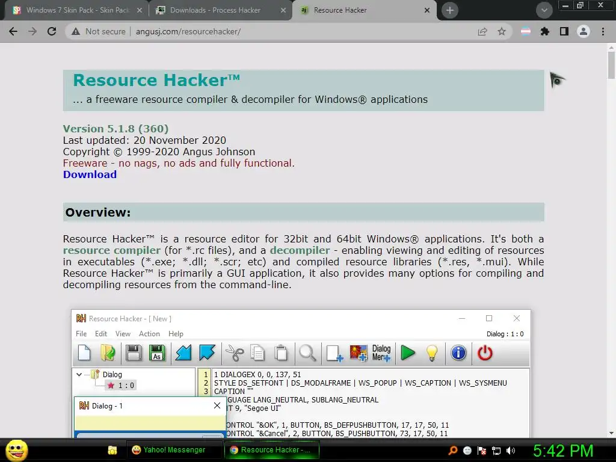616x462 pixels.
Task: Click the red power Exit icon
Action: pos(485,353)
